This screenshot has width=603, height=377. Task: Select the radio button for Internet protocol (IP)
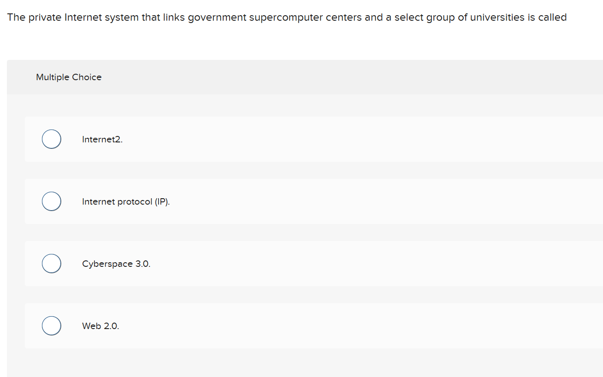(51, 201)
